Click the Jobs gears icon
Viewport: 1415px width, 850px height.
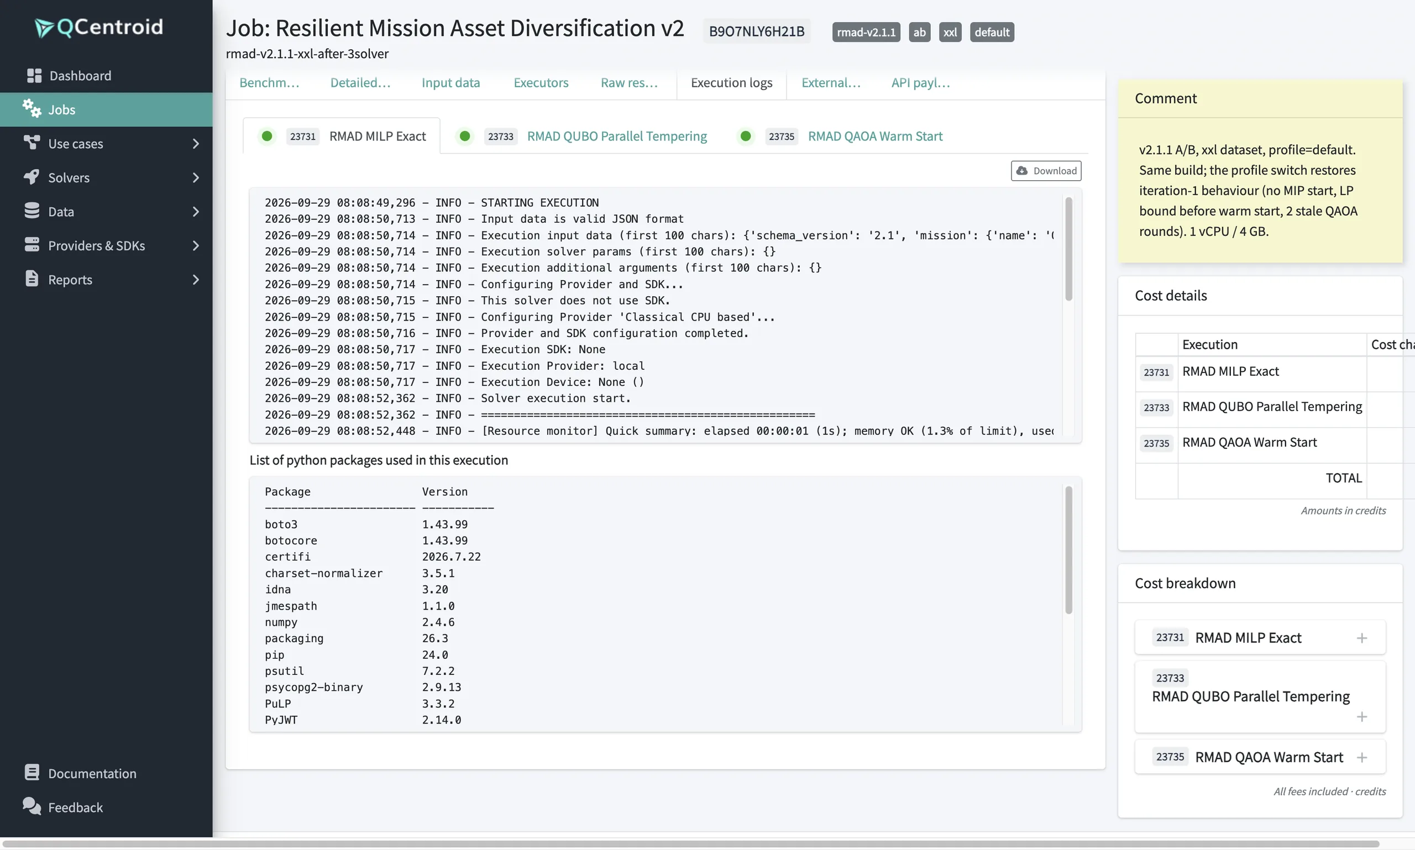tap(32, 108)
